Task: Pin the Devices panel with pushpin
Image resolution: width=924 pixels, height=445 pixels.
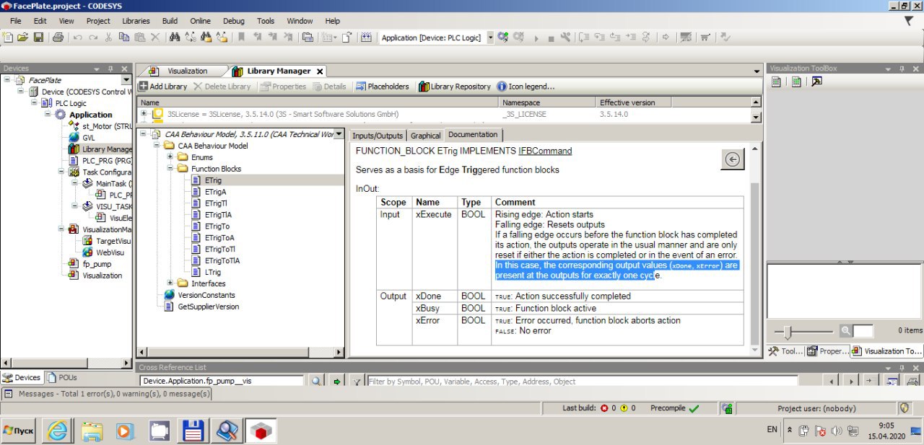Action: (x=110, y=69)
